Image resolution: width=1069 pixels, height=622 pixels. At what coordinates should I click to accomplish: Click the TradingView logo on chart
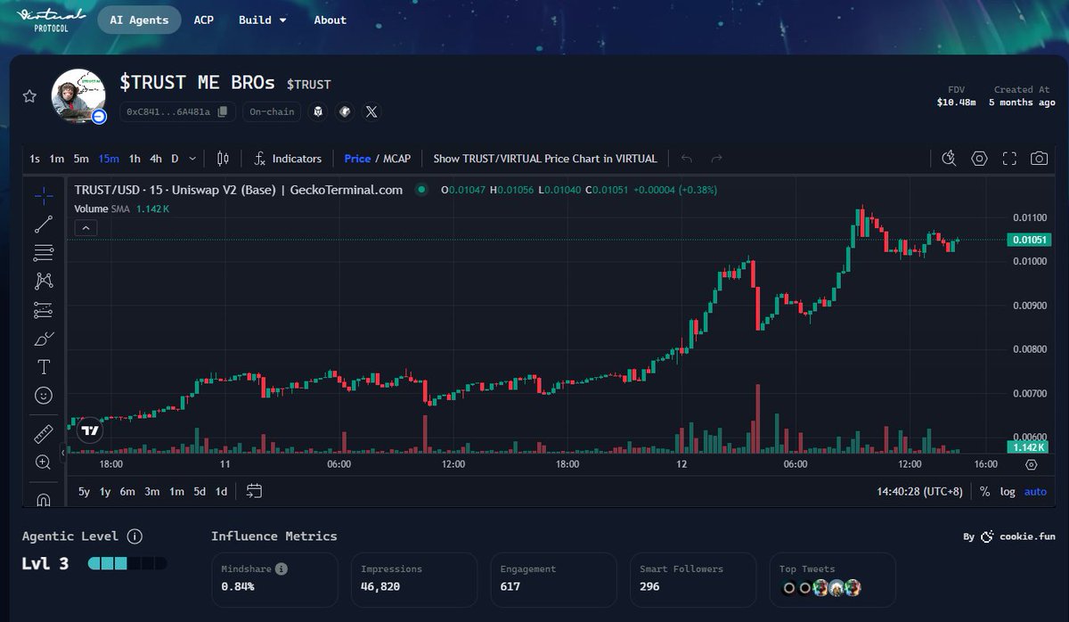tap(89, 430)
